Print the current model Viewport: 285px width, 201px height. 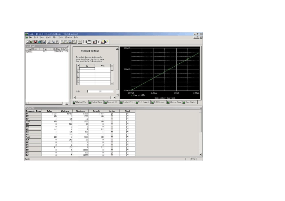[40, 42]
